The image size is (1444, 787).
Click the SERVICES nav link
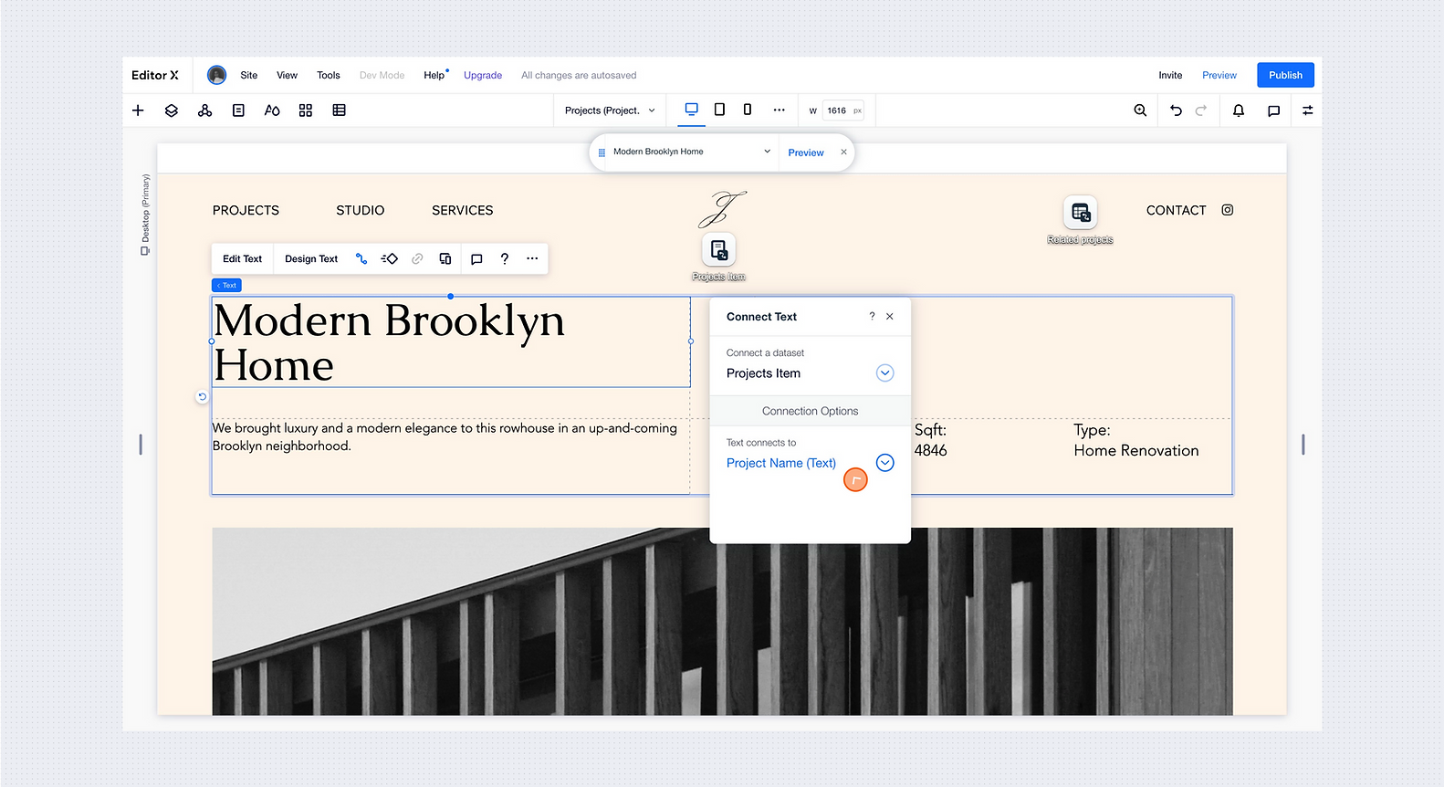[x=463, y=210]
